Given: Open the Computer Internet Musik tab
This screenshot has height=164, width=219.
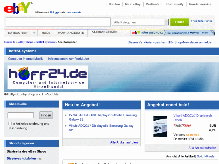Looking at the screenshot, I should click(25, 59).
